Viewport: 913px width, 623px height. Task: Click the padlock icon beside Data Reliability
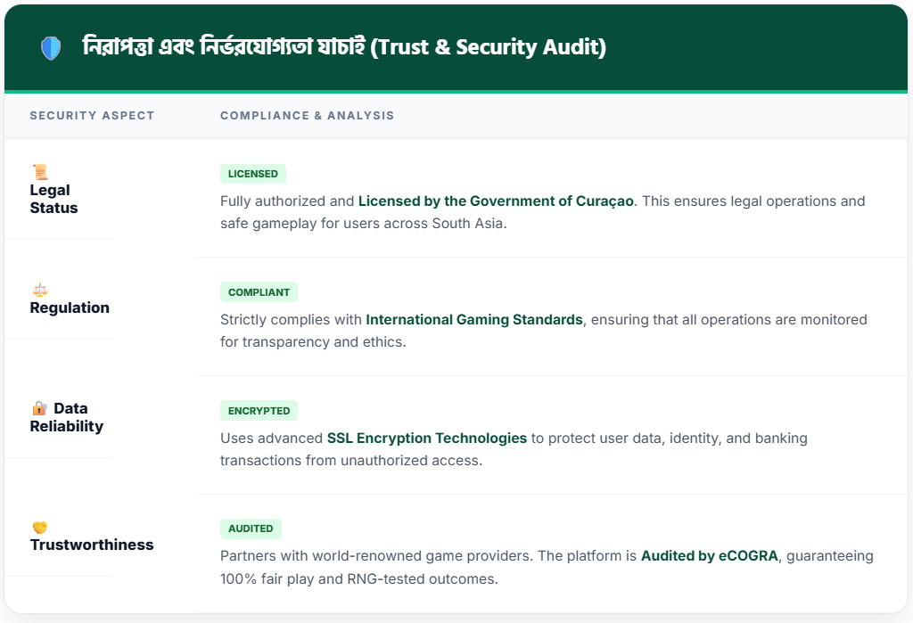[x=39, y=408]
